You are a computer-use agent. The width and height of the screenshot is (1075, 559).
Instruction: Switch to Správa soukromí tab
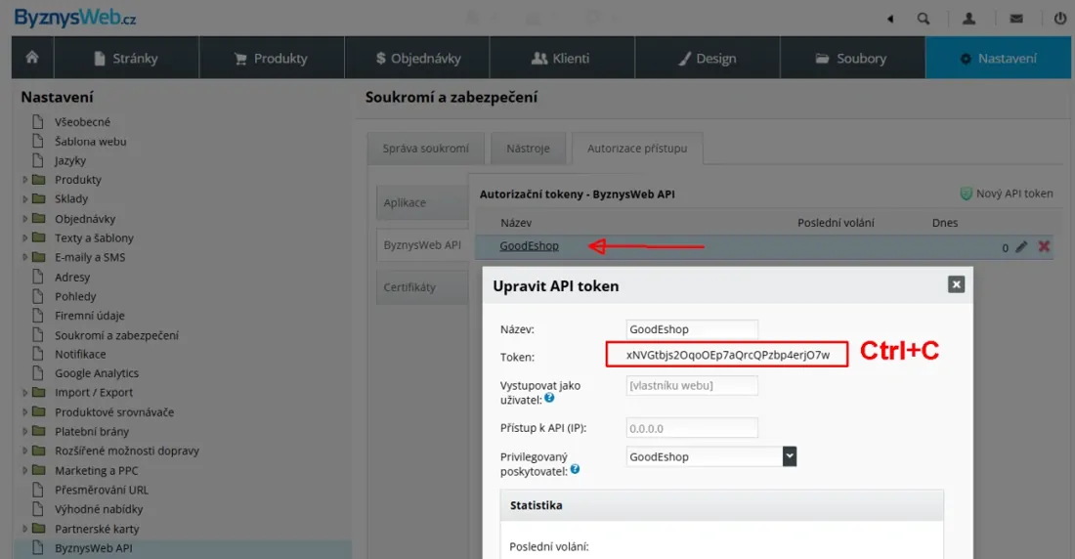[426, 149]
